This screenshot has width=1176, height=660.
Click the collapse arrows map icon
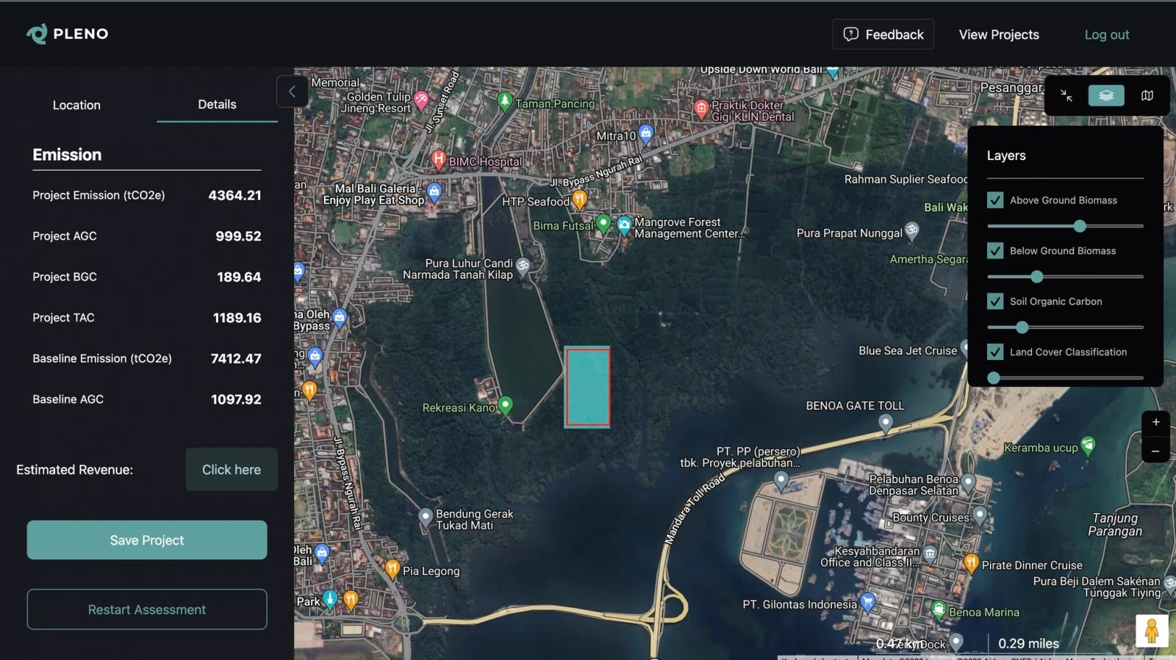click(x=1066, y=95)
